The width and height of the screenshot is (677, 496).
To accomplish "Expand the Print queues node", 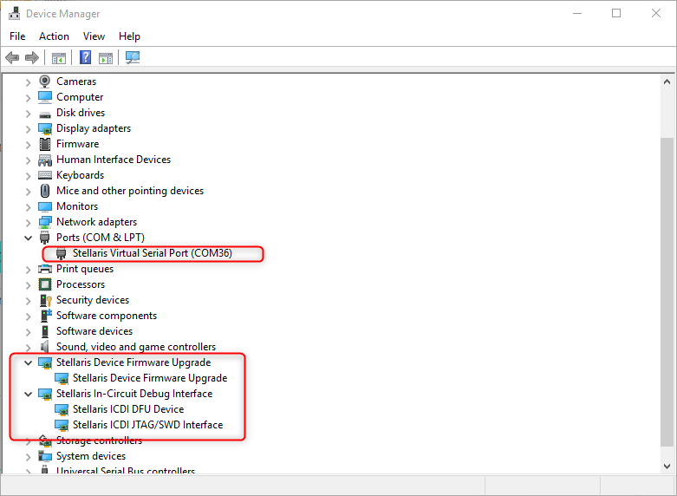I will (x=28, y=270).
